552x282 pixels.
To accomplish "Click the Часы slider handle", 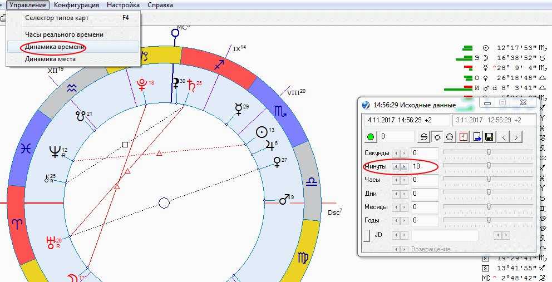I will point(489,179).
